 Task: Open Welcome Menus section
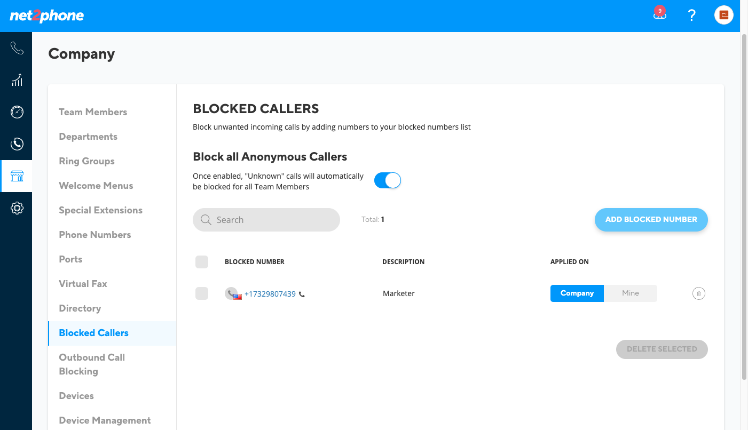coord(96,186)
